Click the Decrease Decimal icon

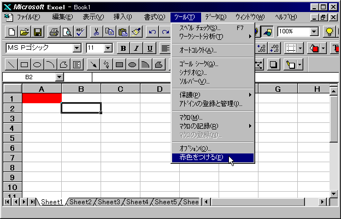pos(274,48)
